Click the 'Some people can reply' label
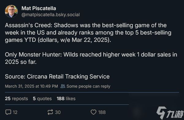The image size is (184, 120). pos(88,86)
